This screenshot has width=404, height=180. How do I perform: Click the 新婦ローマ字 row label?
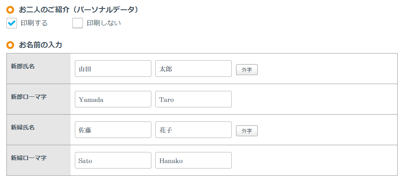[29, 158]
